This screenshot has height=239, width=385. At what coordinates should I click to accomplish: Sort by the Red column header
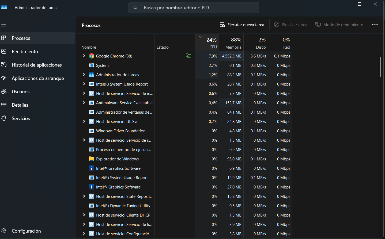[x=280, y=42]
